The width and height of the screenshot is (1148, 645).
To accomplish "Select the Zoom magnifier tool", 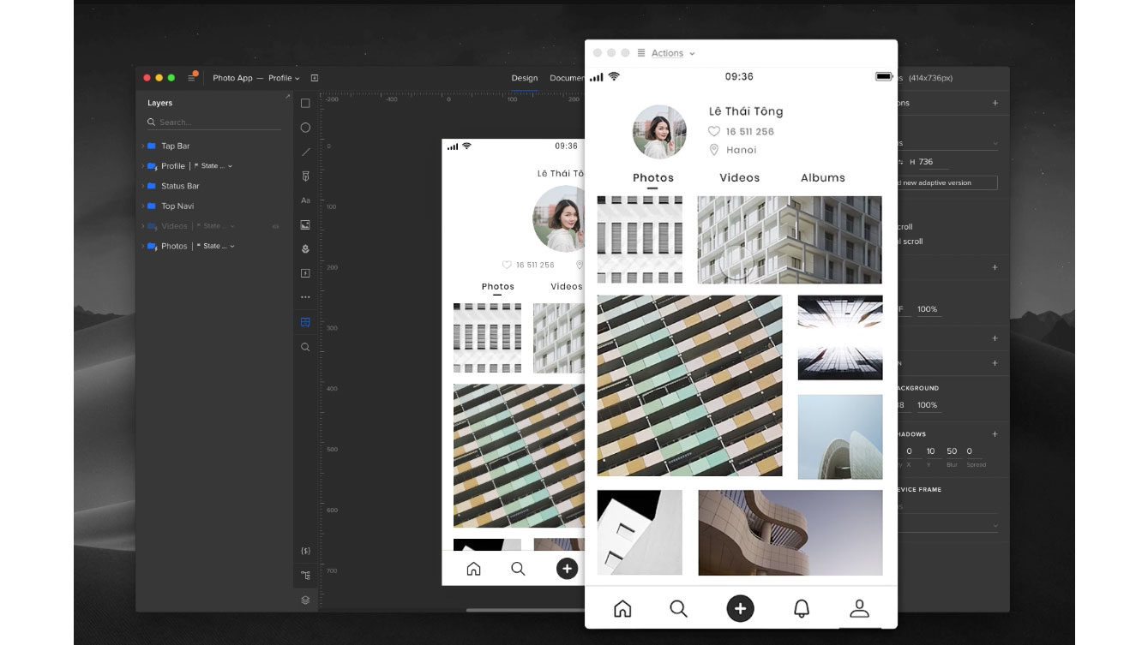I will coord(304,347).
